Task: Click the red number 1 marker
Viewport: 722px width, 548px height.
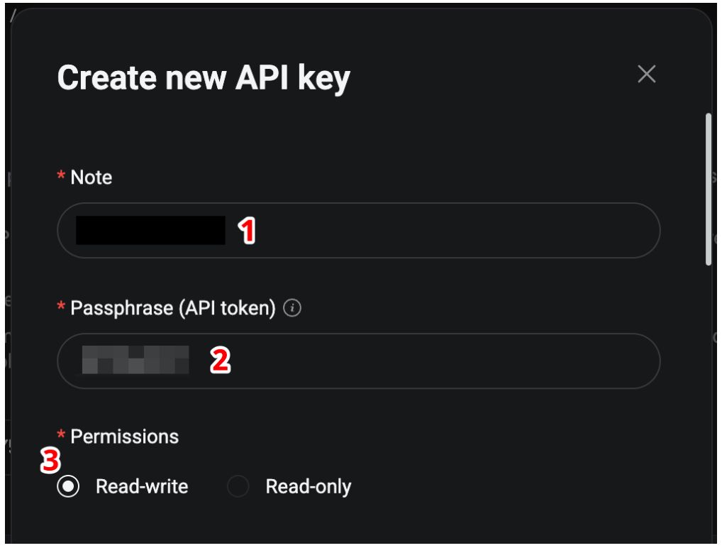Action: tap(246, 231)
